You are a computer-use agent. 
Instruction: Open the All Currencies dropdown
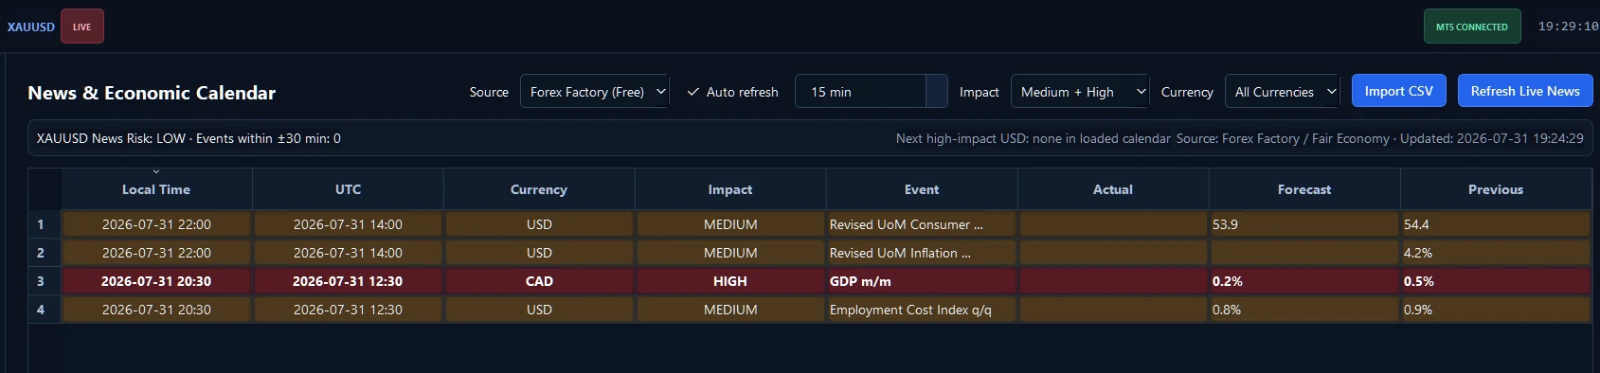[x=1283, y=92]
